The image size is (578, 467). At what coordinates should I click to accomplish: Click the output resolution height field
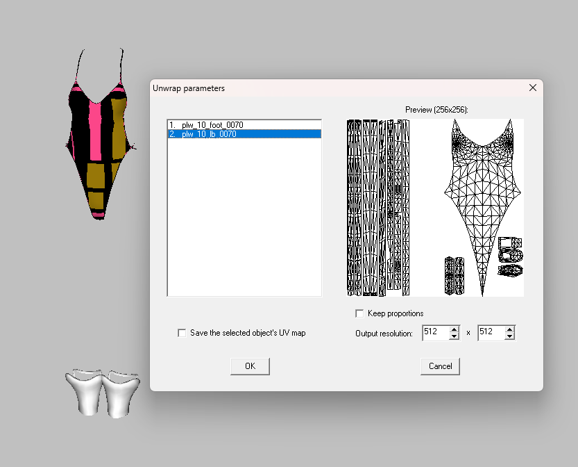pyautogui.click(x=491, y=333)
